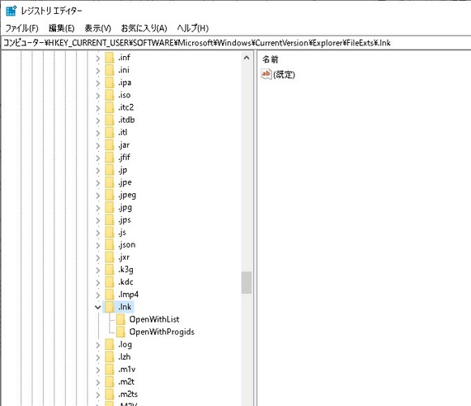471x406 pixels.
Task: Click the .ipa folder icon
Action: (109, 83)
